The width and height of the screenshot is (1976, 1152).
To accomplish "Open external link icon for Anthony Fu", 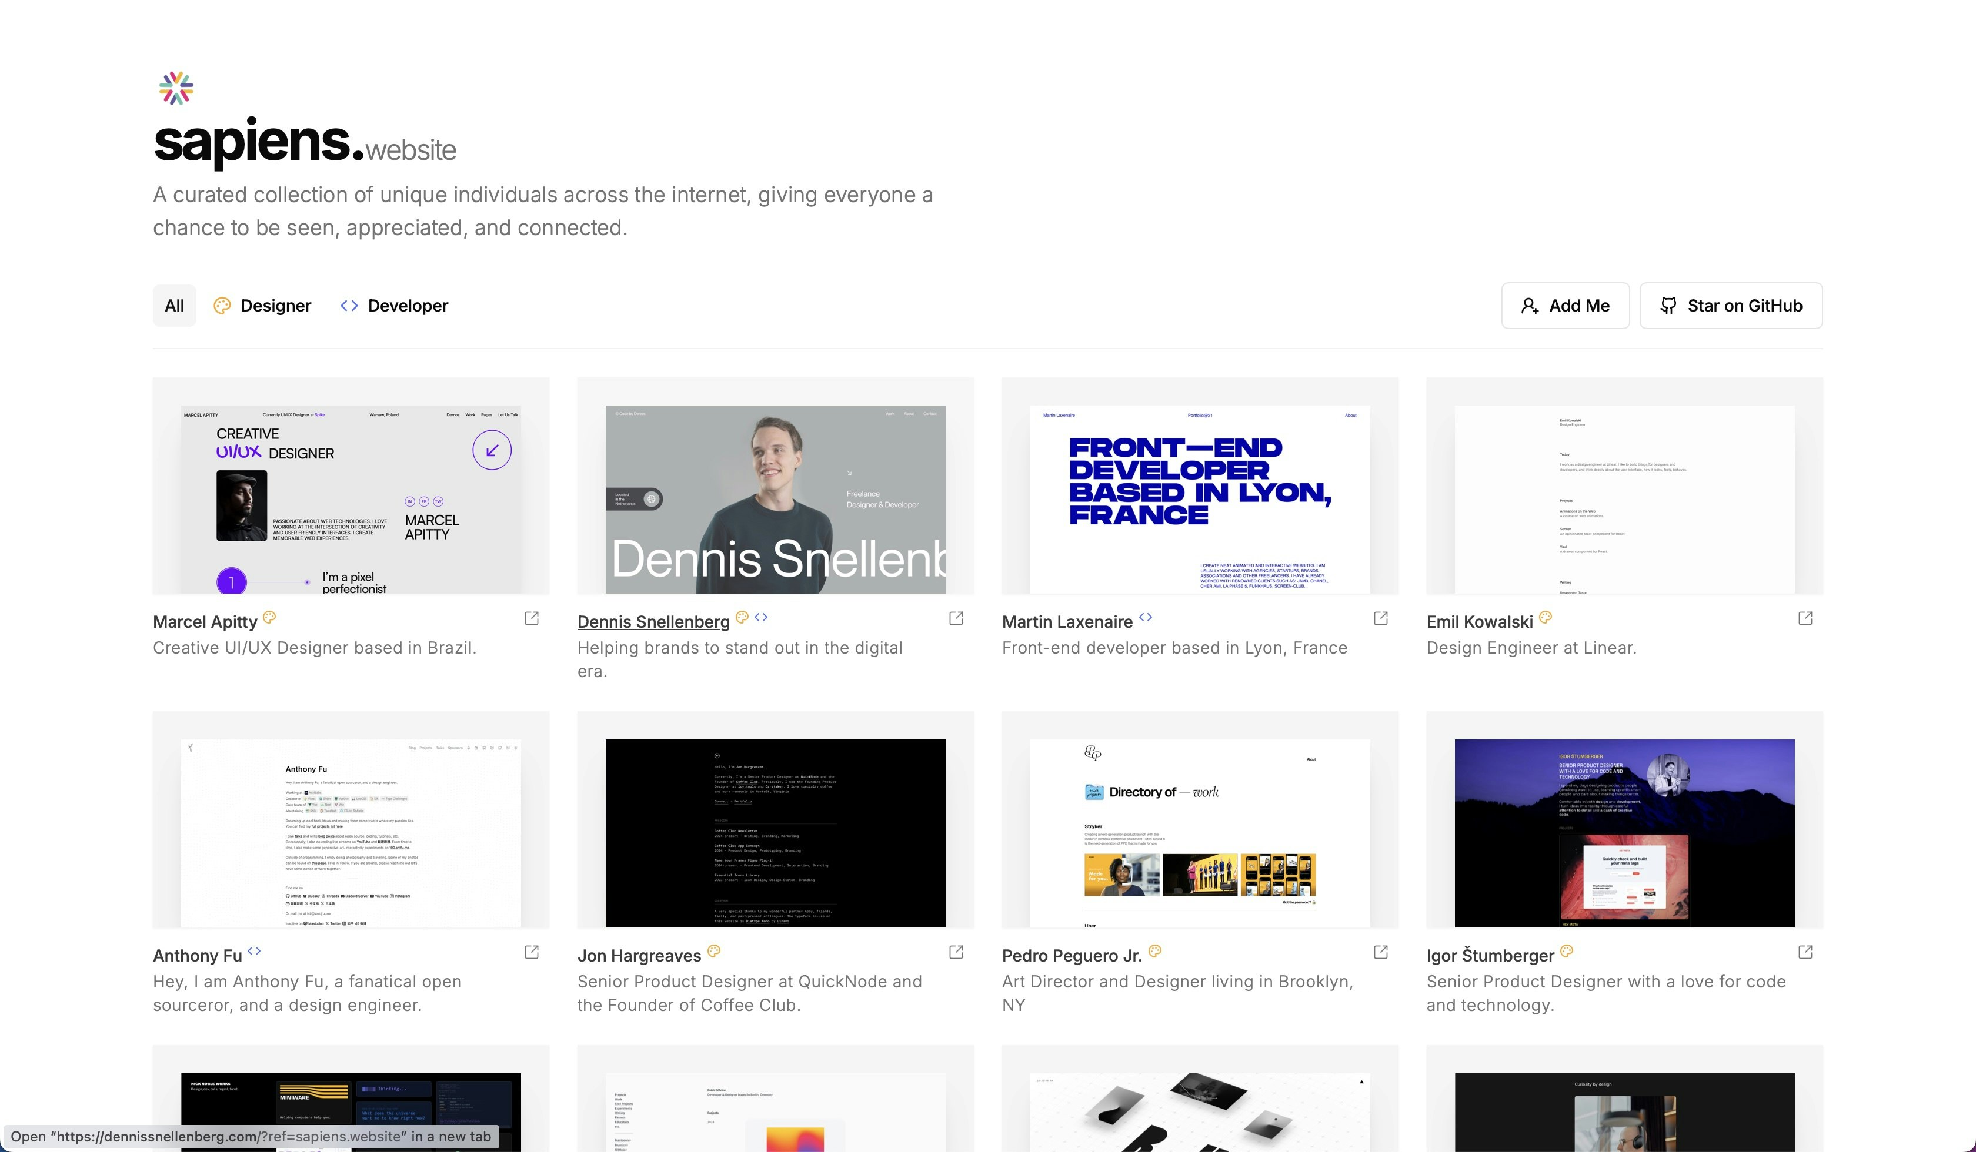I will pyautogui.click(x=532, y=952).
